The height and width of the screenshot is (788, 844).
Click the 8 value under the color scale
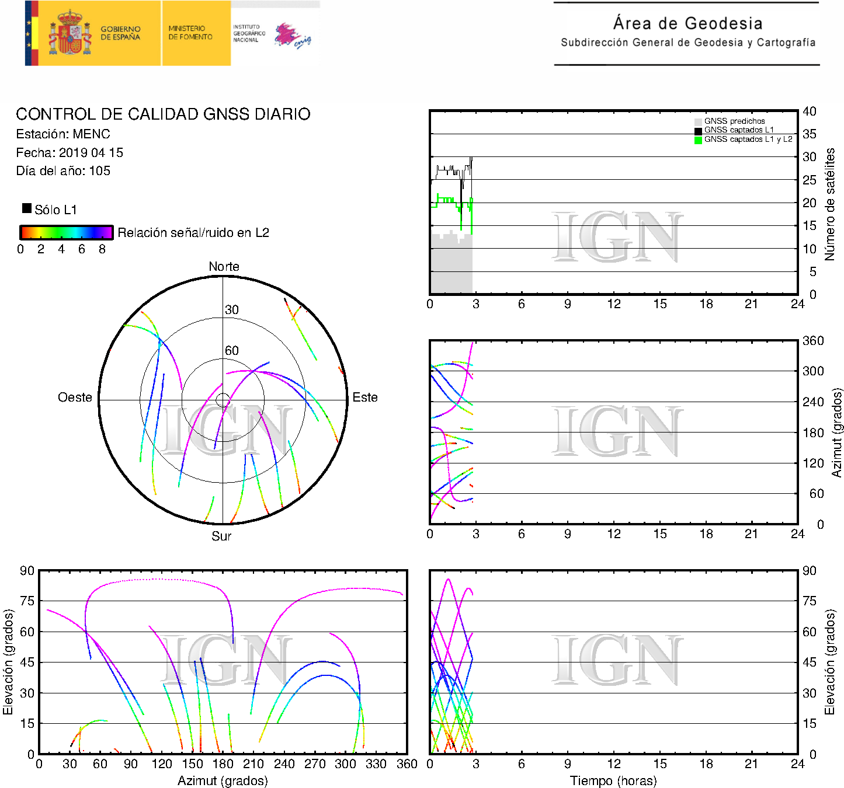[102, 249]
